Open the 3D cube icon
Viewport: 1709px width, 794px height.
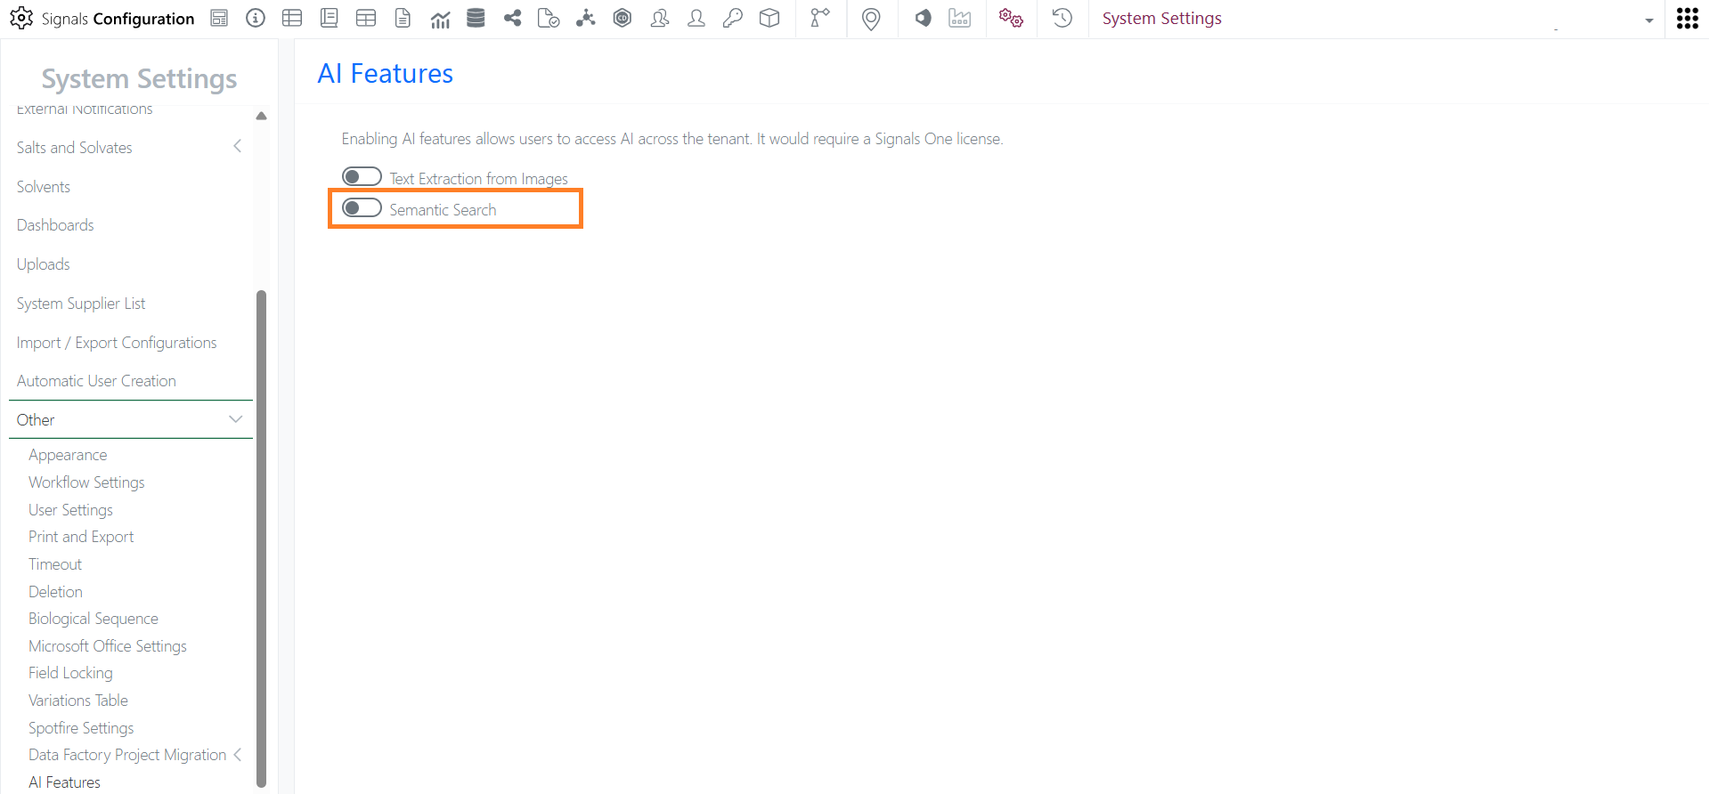tap(769, 18)
